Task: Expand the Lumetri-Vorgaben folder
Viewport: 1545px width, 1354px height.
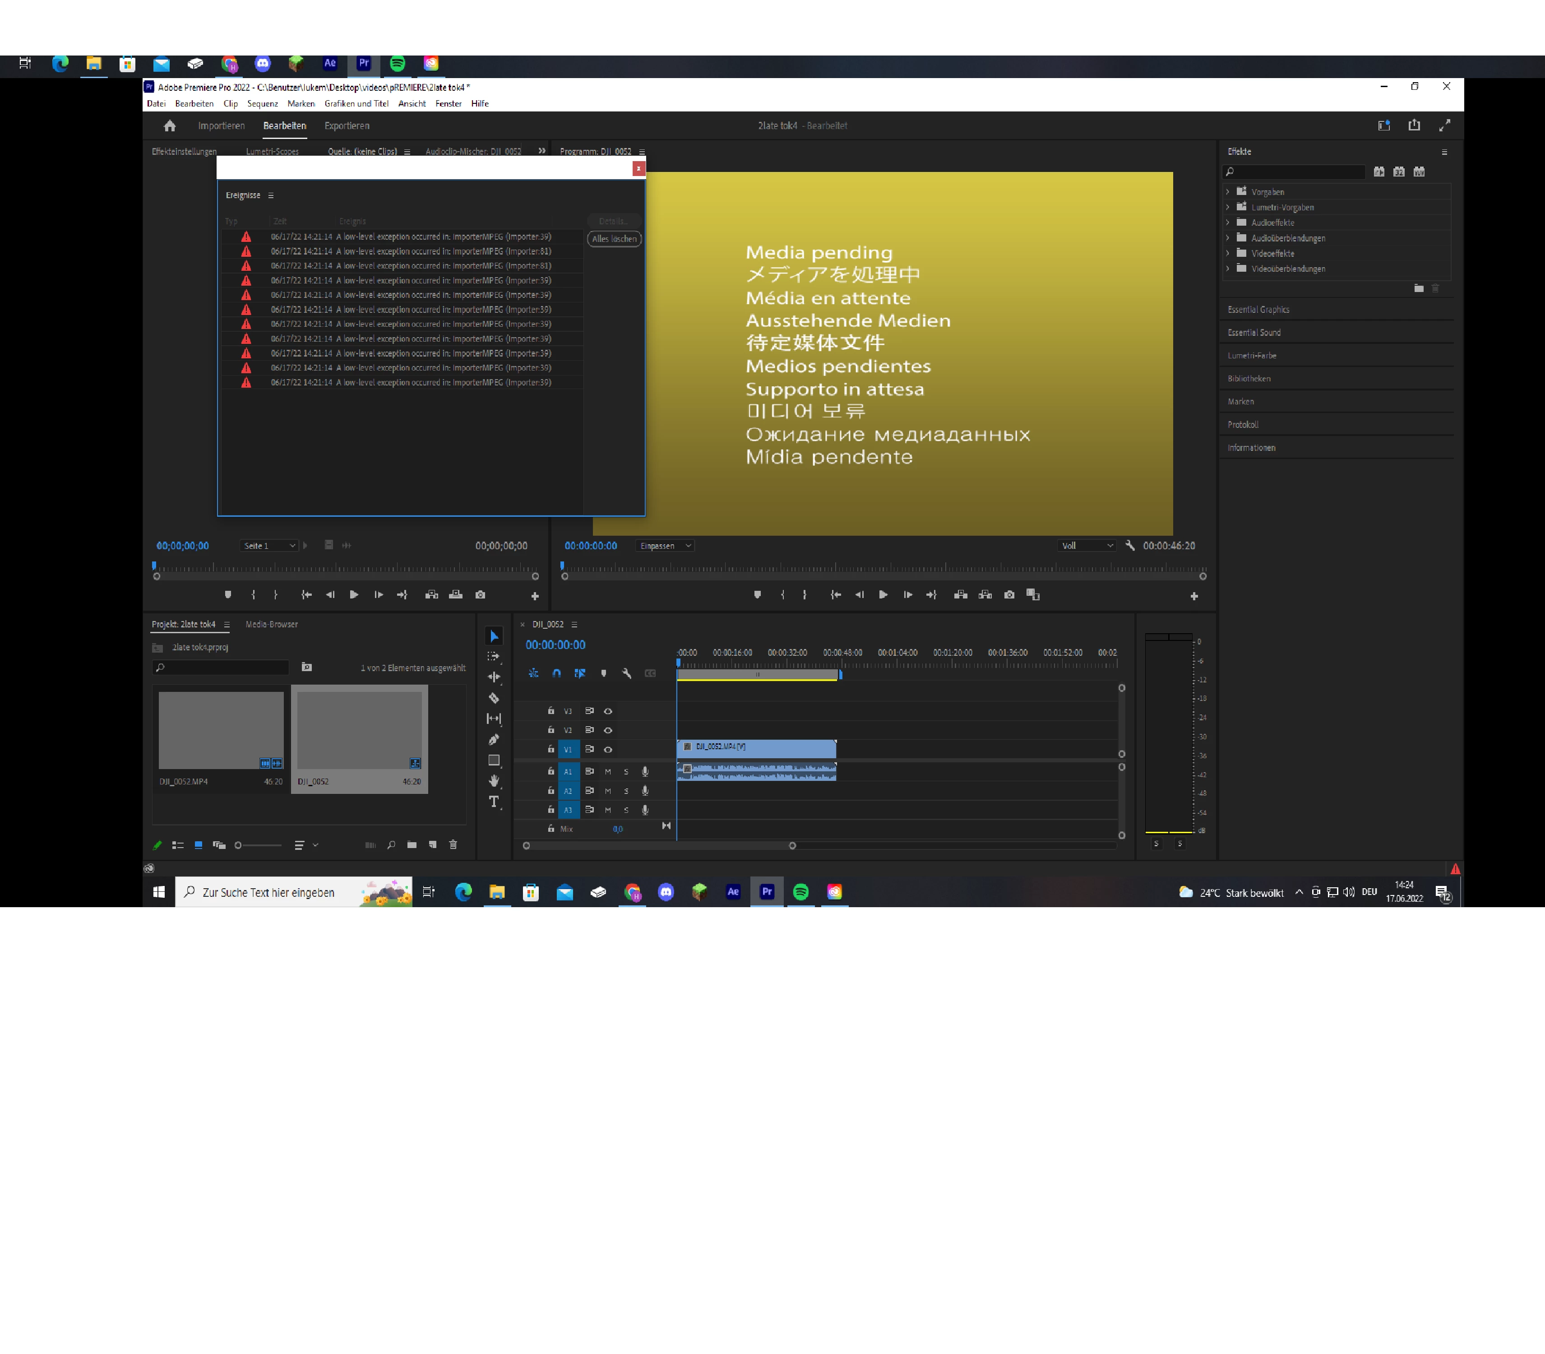Action: tap(1228, 208)
